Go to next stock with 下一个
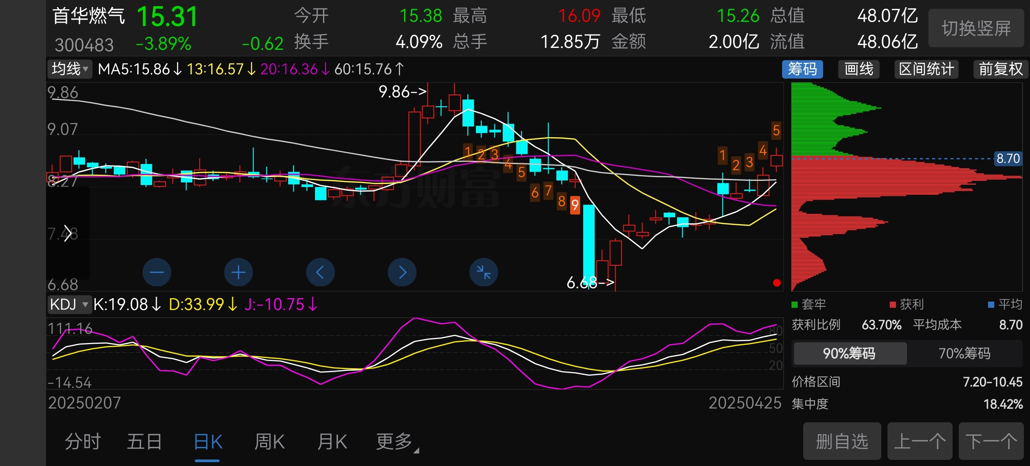1030x466 pixels. coord(991,441)
